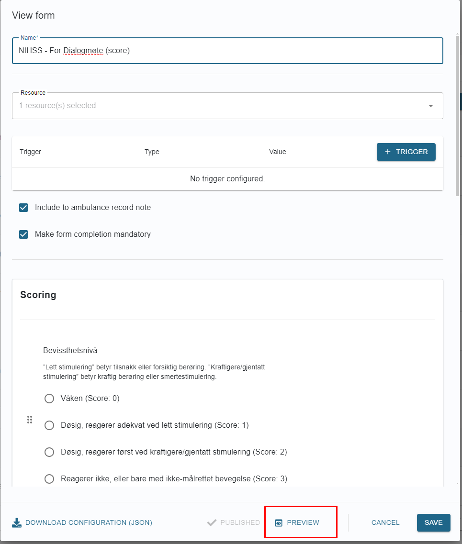This screenshot has width=462, height=544.
Task: Pick Reagerer ikke (Score: 3) option
Action: coord(49,479)
